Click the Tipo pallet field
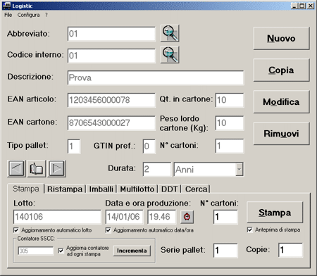317x276 pixels. click(x=74, y=146)
